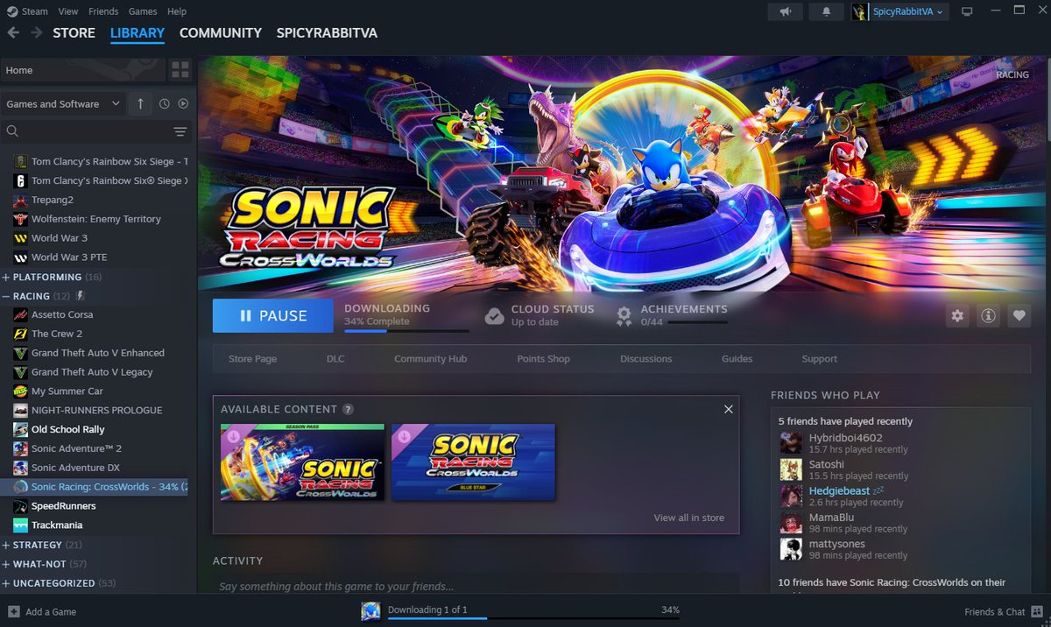Click the available content help question mark
Screen dimensions: 1051x627
pyautogui.click(x=348, y=409)
